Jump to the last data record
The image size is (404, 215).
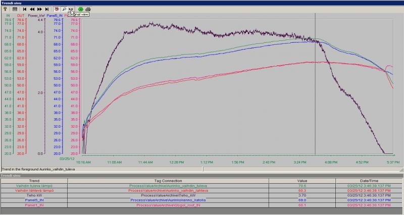(x=46, y=9)
